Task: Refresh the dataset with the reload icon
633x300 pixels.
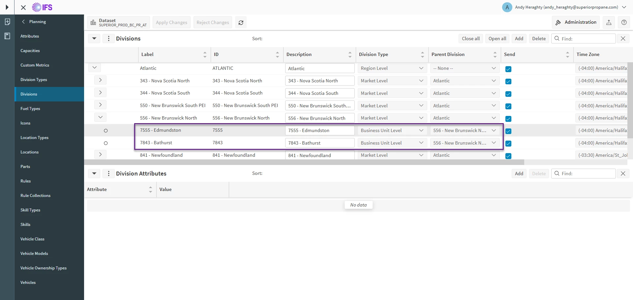Action: point(241,22)
